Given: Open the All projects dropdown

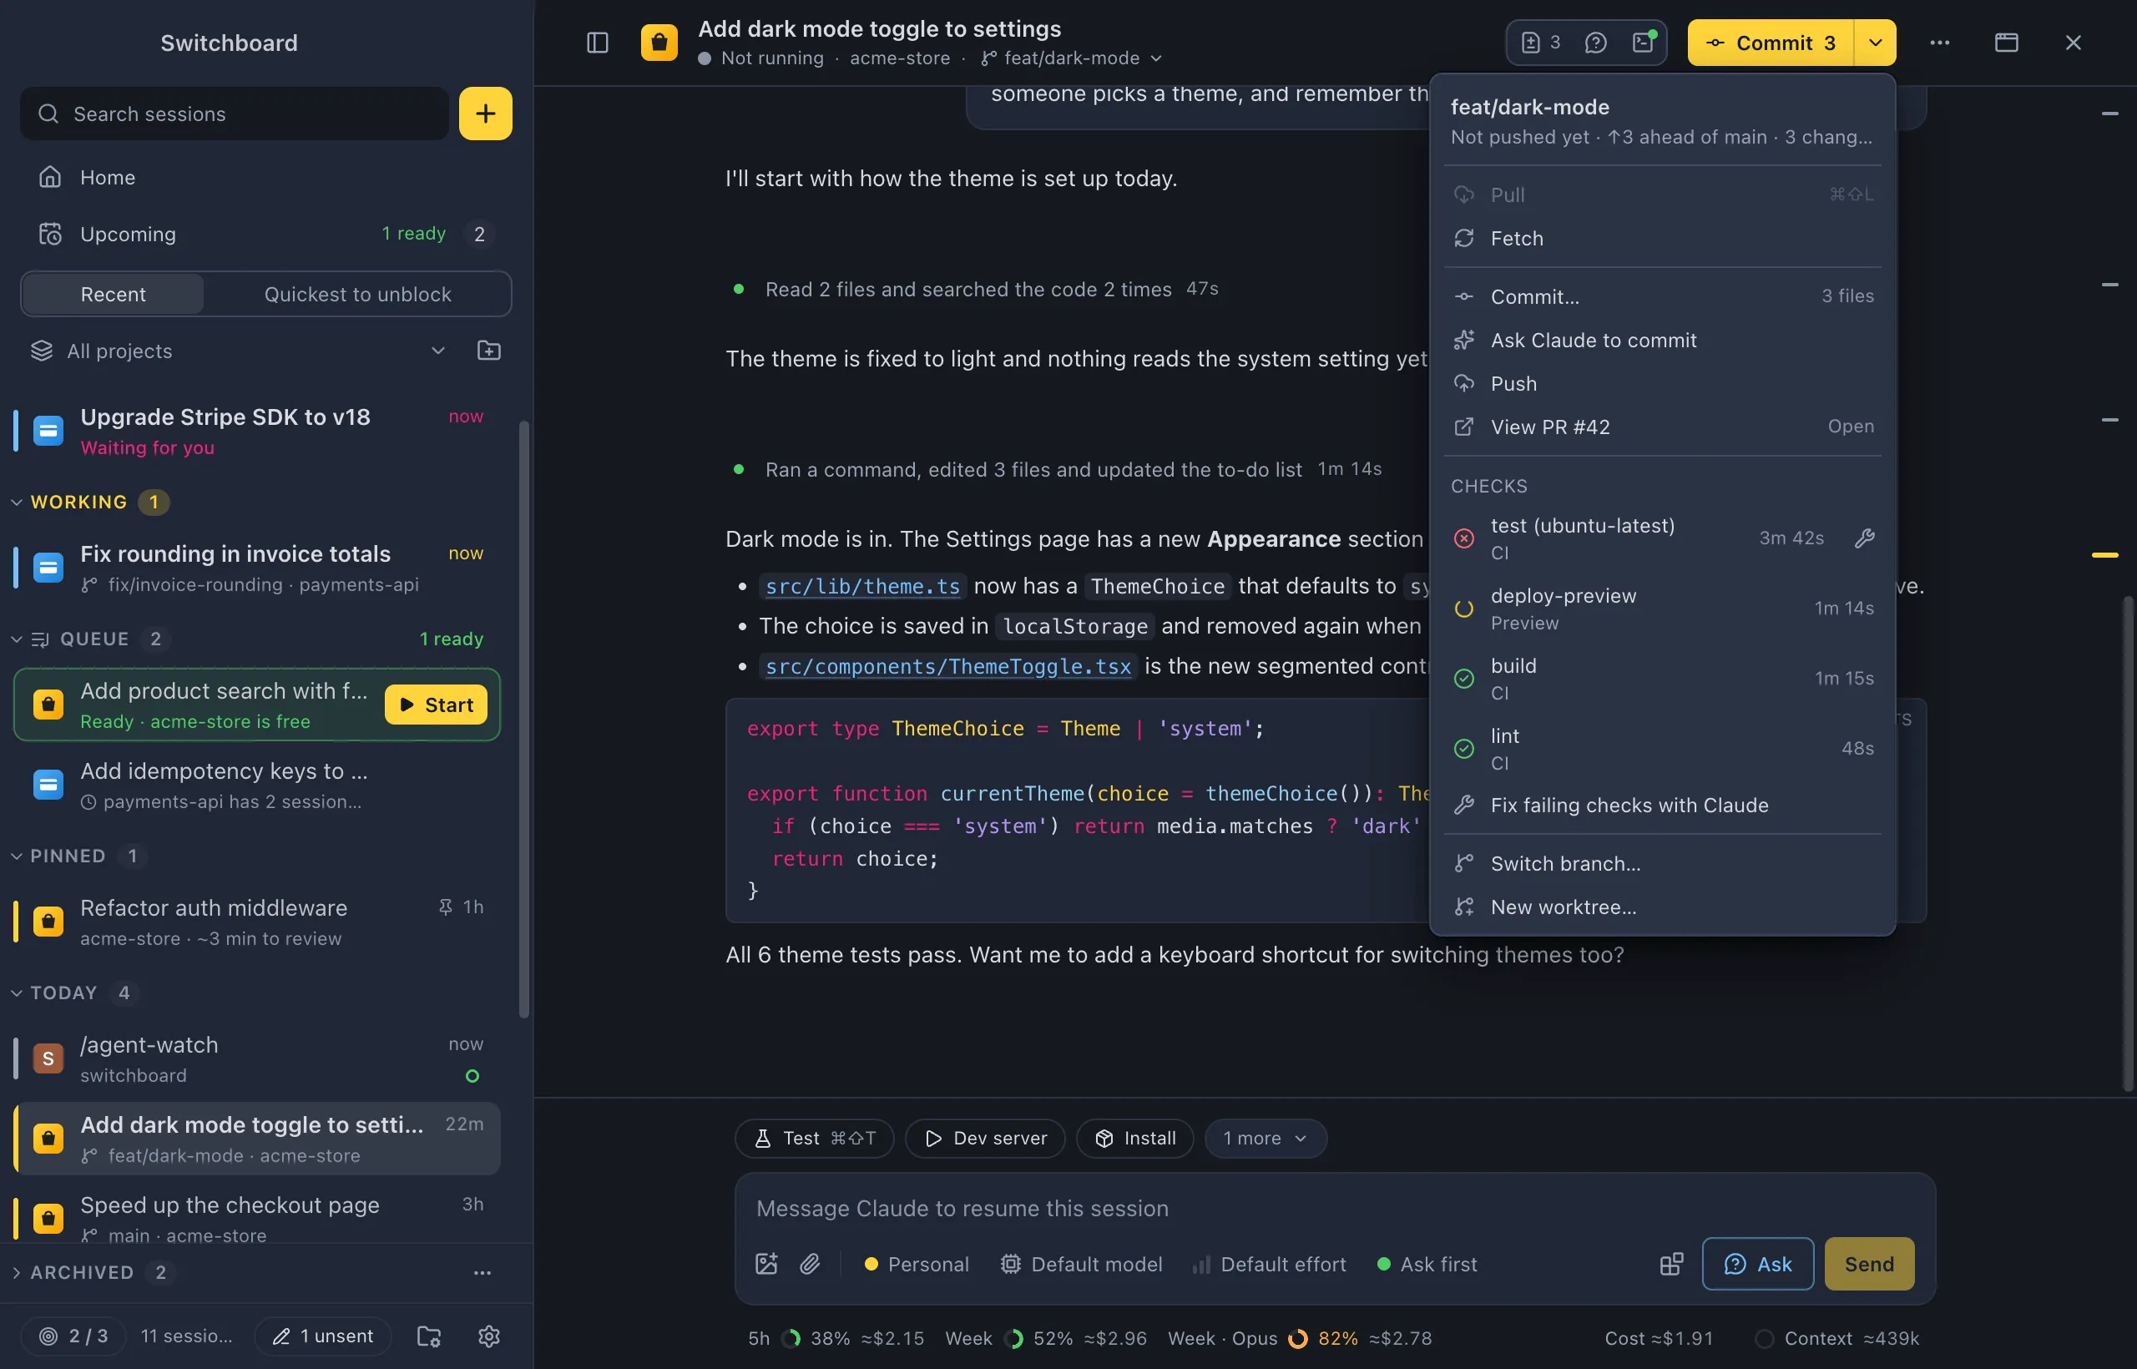Looking at the screenshot, I should click(x=238, y=351).
